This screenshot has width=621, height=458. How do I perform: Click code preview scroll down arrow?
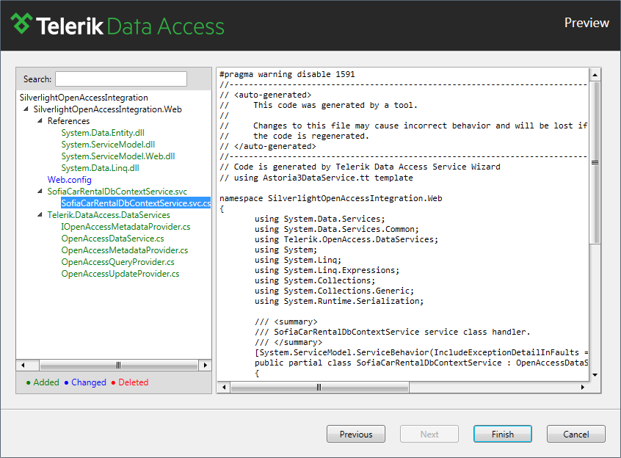pyautogui.click(x=595, y=375)
